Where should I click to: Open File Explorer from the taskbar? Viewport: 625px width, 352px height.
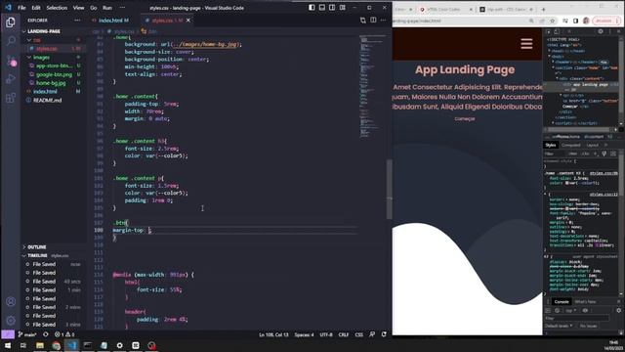coord(40,345)
